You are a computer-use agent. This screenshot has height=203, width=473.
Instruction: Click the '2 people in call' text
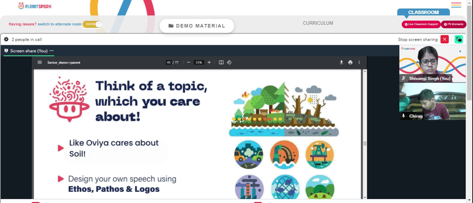point(26,40)
